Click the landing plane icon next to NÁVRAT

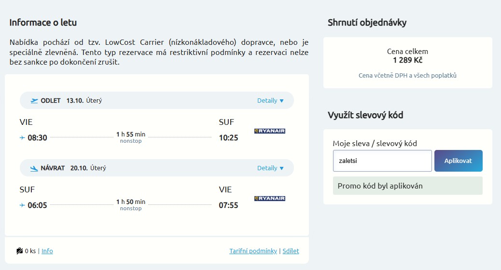point(34,169)
